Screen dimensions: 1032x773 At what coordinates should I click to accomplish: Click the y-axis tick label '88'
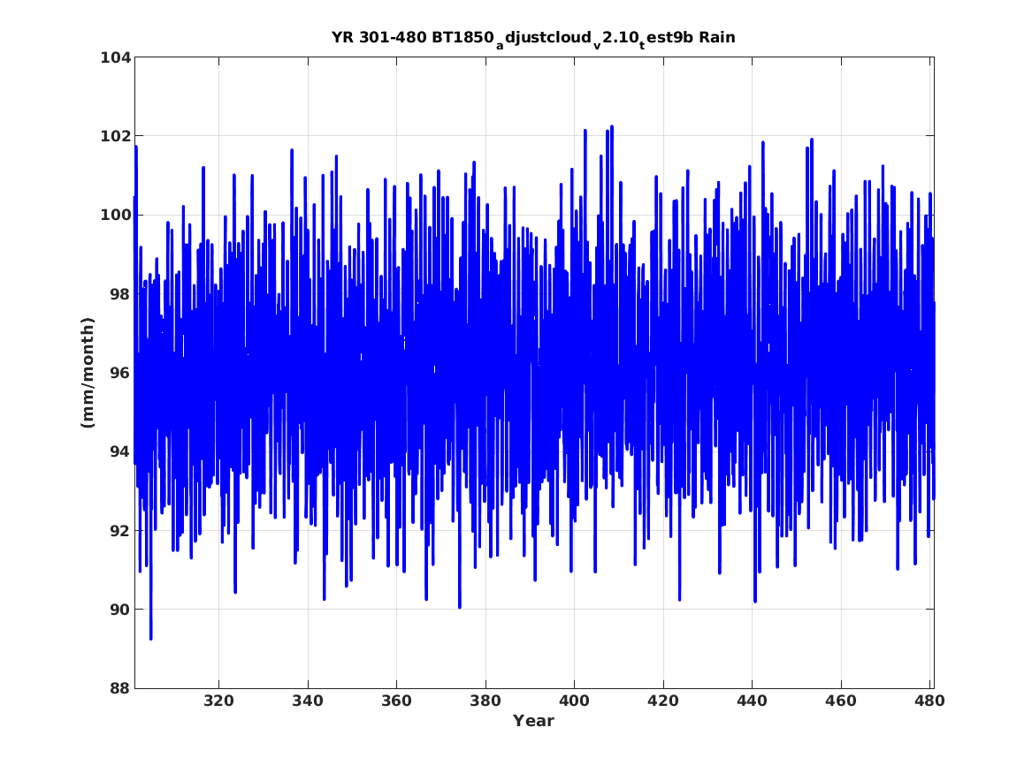[120, 688]
